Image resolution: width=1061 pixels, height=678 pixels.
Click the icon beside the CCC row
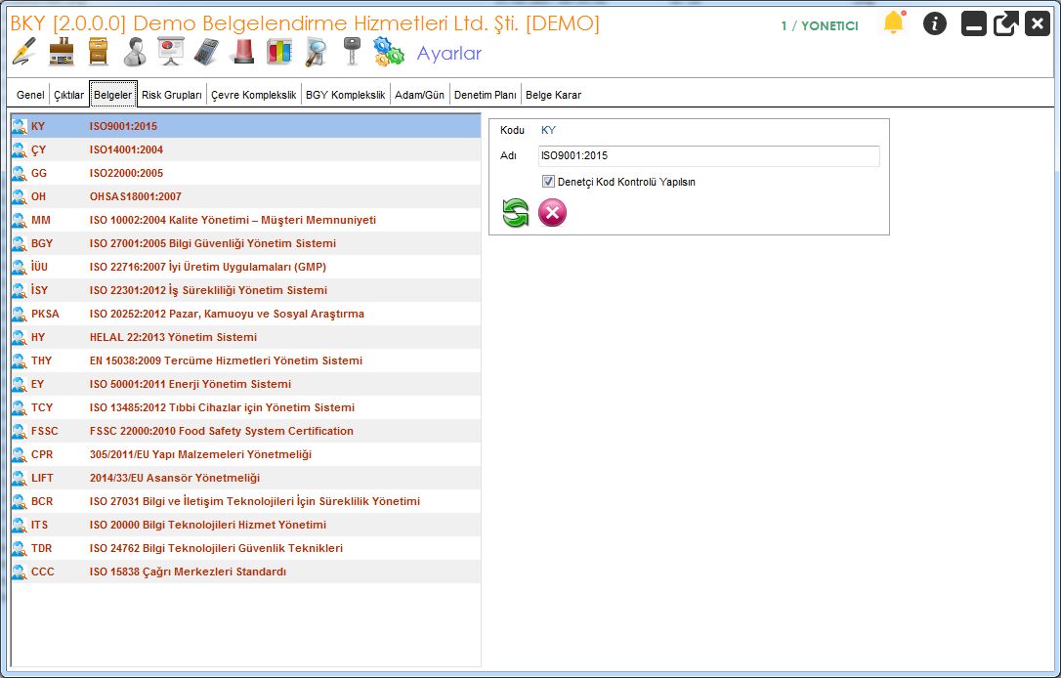pyautogui.click(x=20, y=572)
